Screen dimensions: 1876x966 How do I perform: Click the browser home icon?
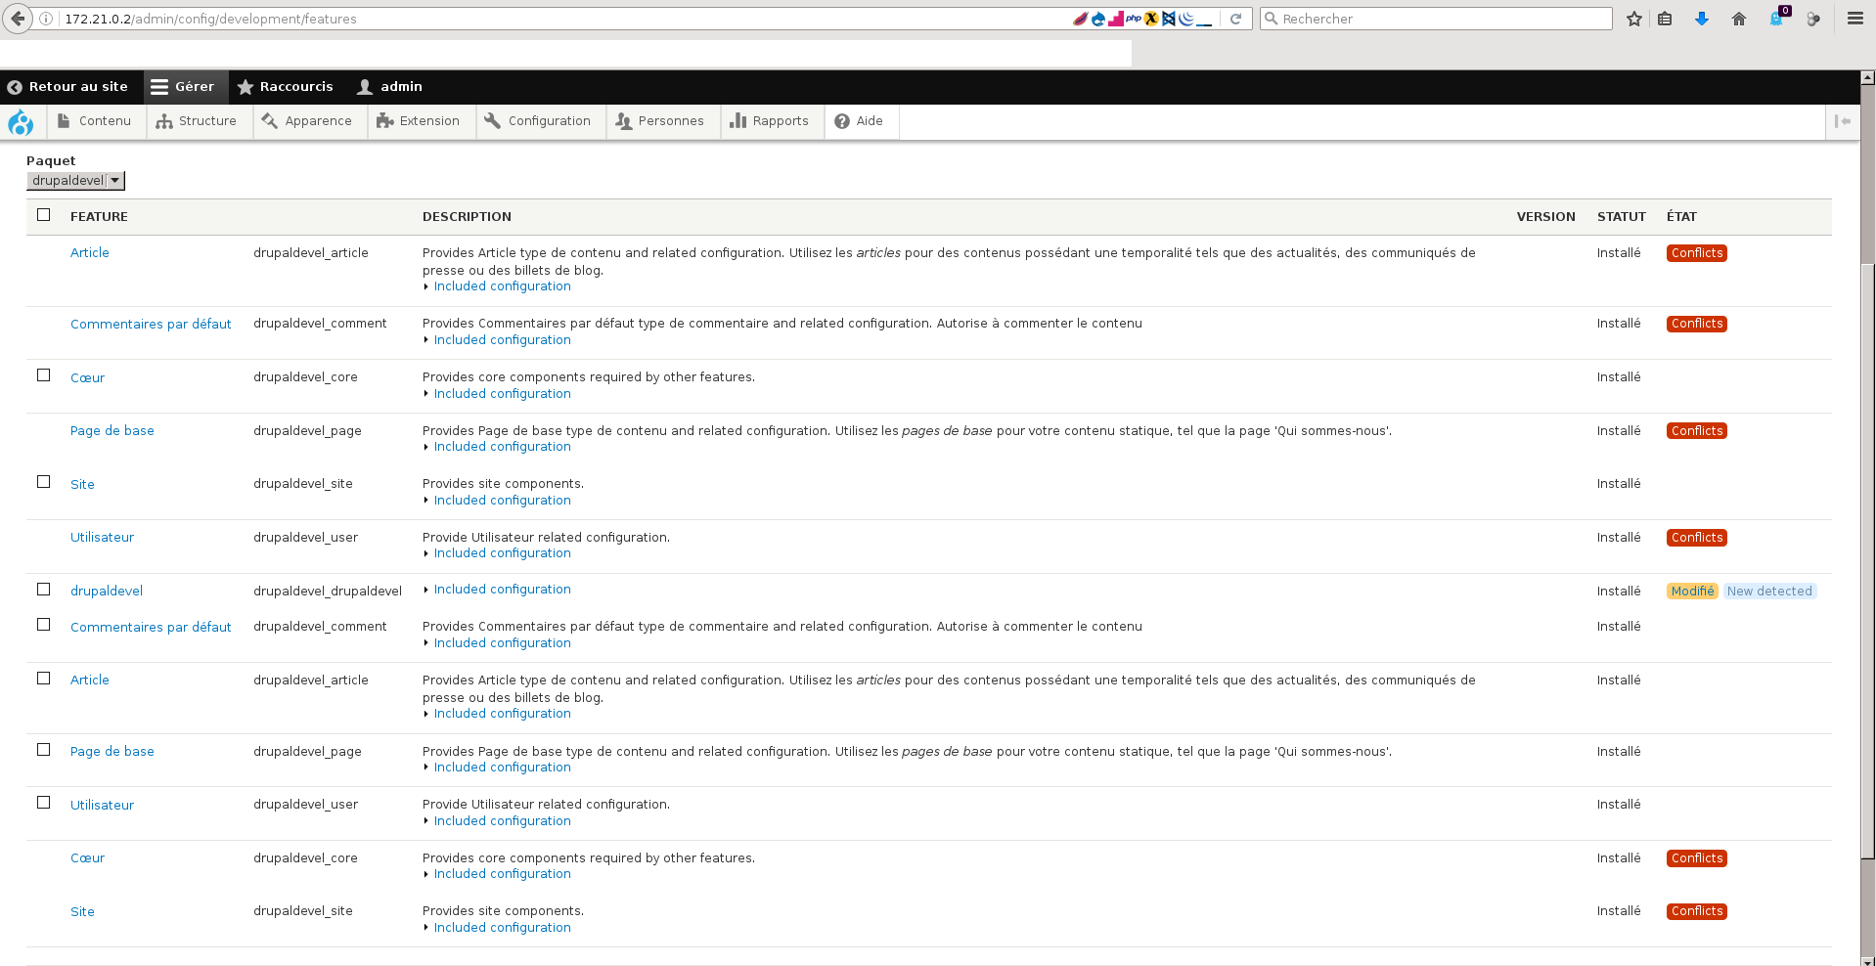1739,19
